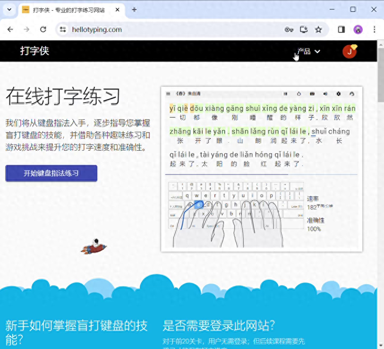Toggle the Chrome side panel
Image resolution: width=384 pixels, height=349 pixels.
coord(341,30)
